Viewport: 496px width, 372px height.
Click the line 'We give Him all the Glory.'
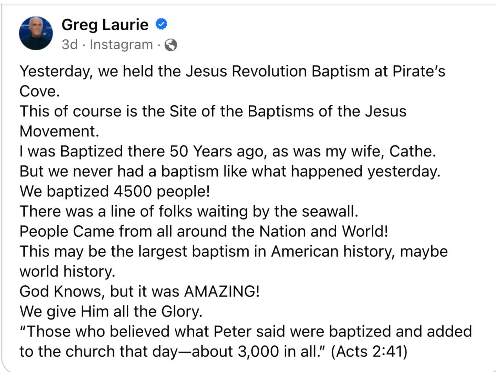(x=111, y=311)
